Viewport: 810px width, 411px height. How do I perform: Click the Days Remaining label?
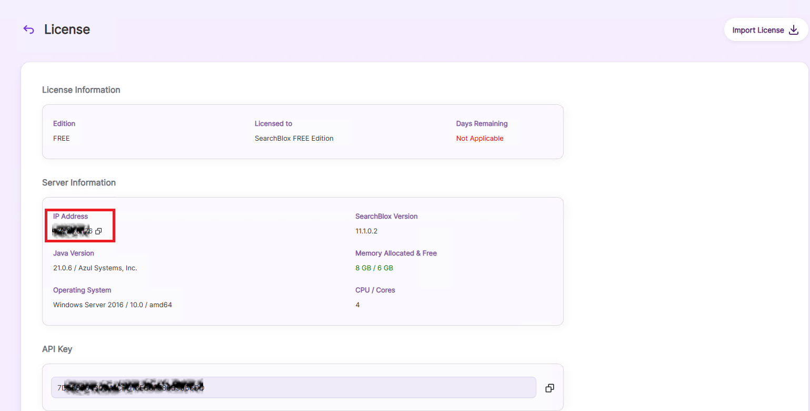tap(482, 123)
